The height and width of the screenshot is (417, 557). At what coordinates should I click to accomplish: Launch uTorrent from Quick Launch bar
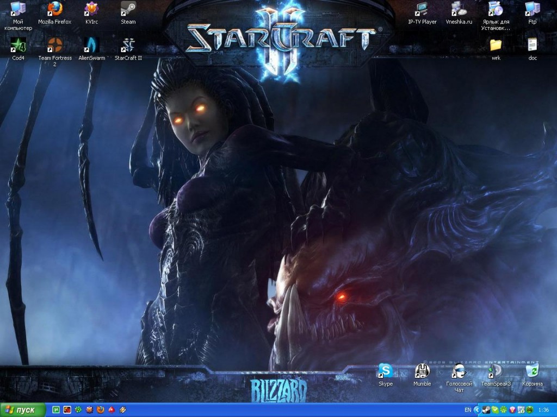(56, 410)
